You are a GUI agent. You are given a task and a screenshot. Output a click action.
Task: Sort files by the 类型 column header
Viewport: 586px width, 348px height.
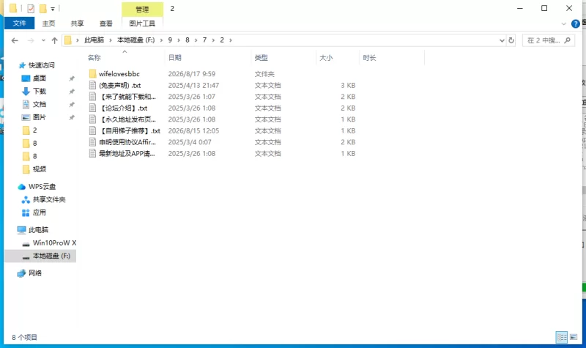pos(261,58)
